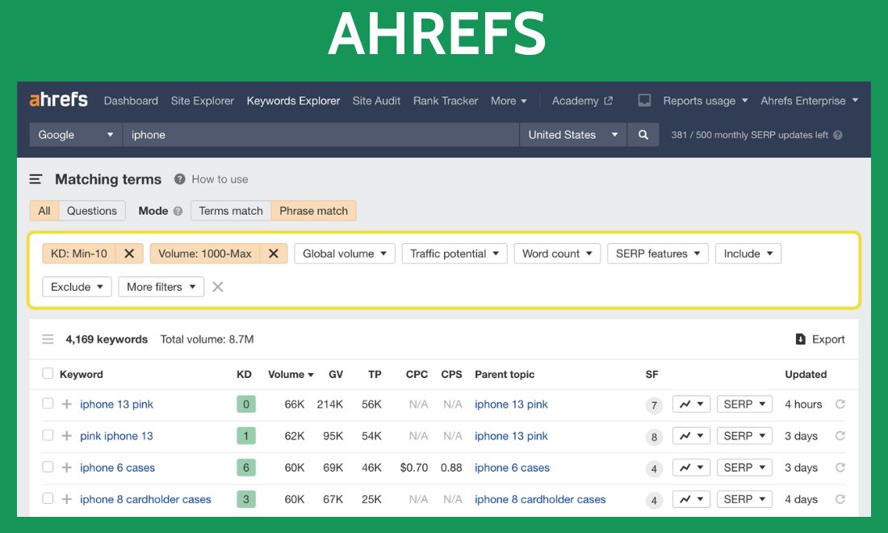Tick the iphone 8 cardholder cases checkbox
Viewport: 888px width, 533px height.
[48, 499]
